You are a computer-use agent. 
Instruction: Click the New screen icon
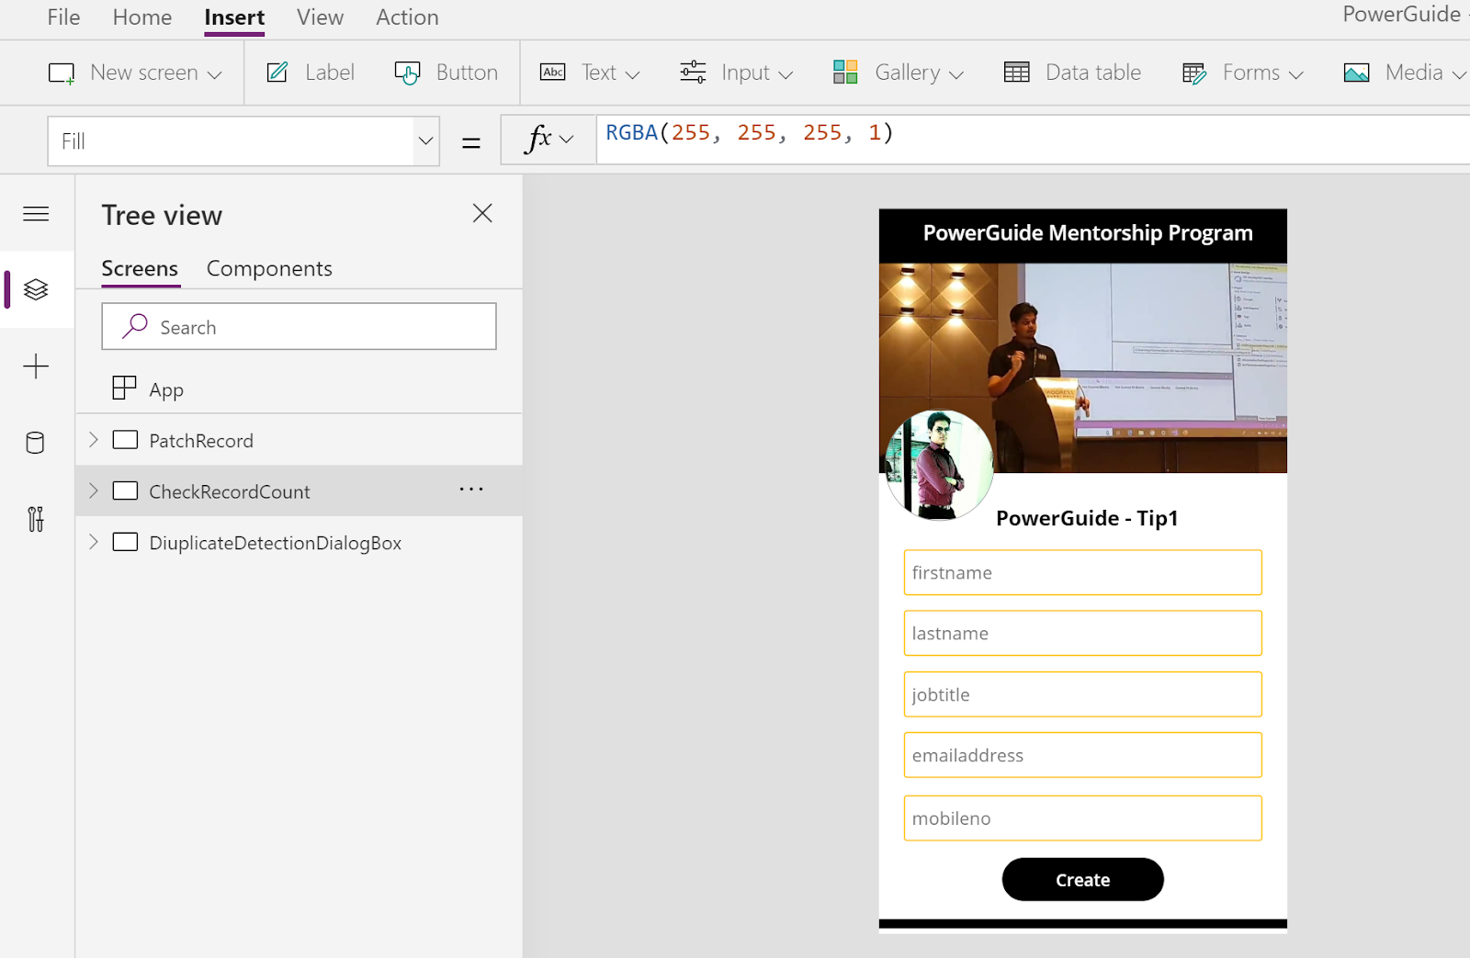(x=62, y=73)
